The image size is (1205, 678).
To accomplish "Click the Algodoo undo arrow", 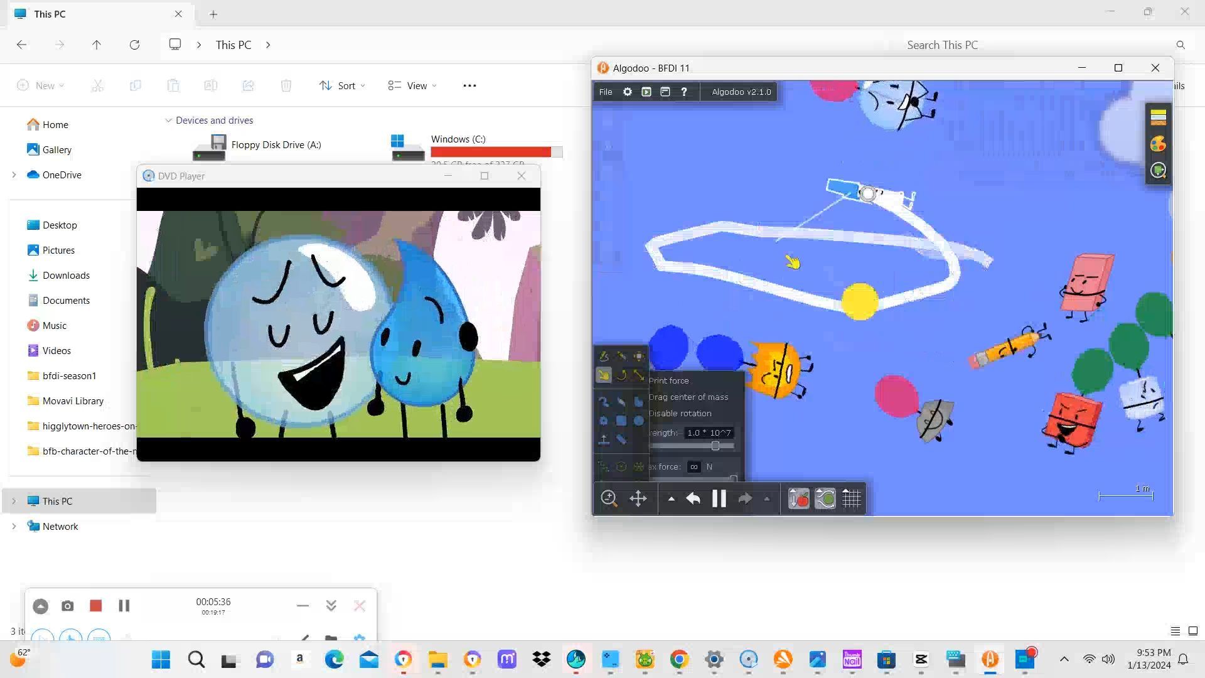I will click(x=693, y=499).
